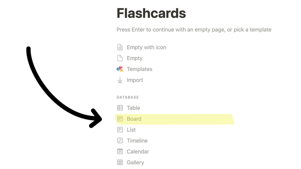The width and height of the screenshot is (301, 169).
Task: Click the Gallery grid icon
Action: (120, 162)
